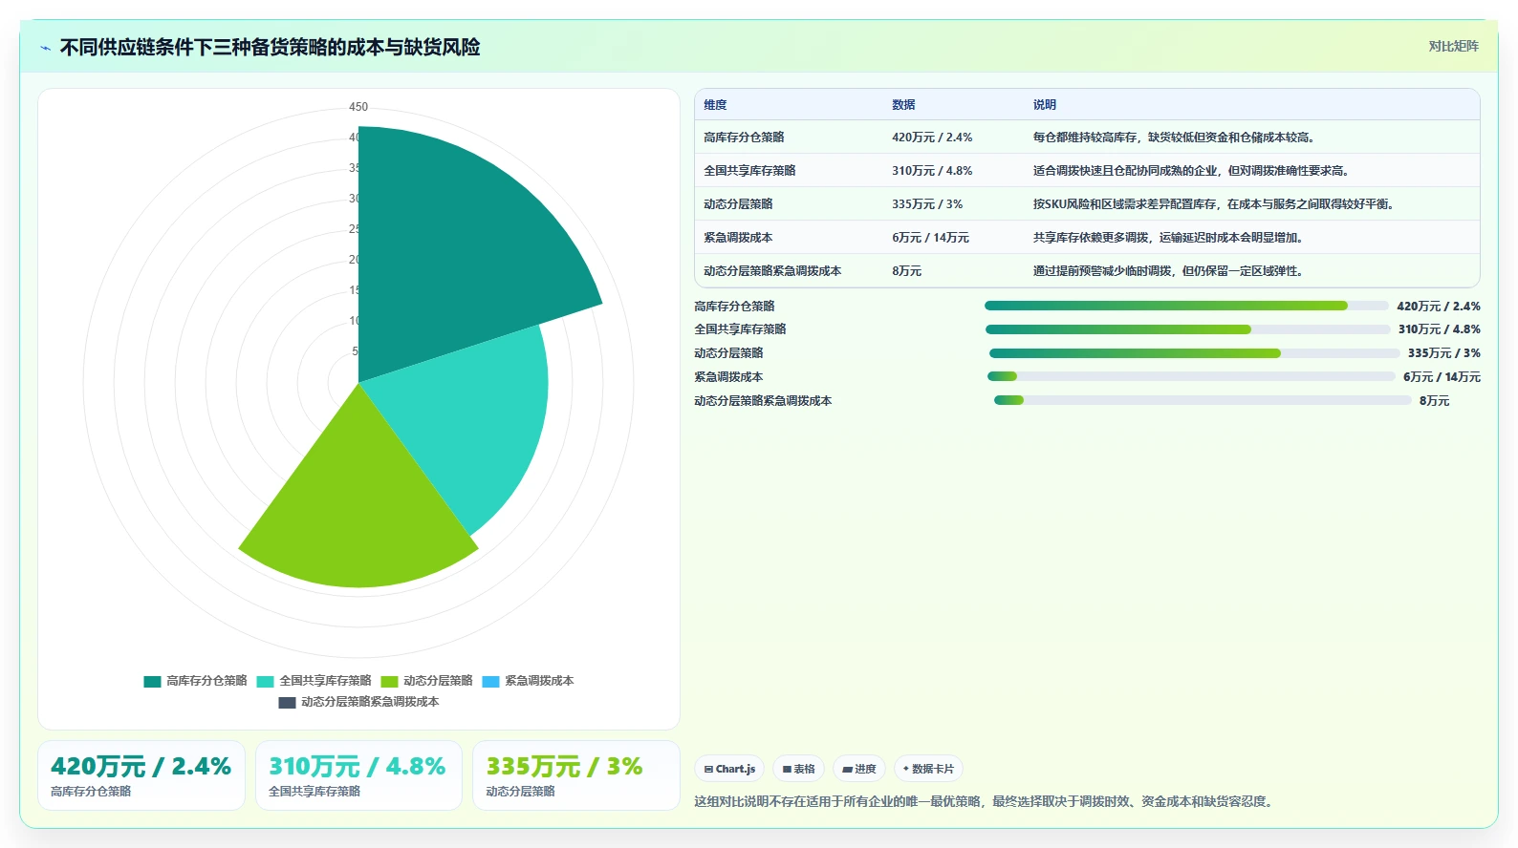Click table value 8万元
Screen dimensions: 1518x848
tap(906, 271)
